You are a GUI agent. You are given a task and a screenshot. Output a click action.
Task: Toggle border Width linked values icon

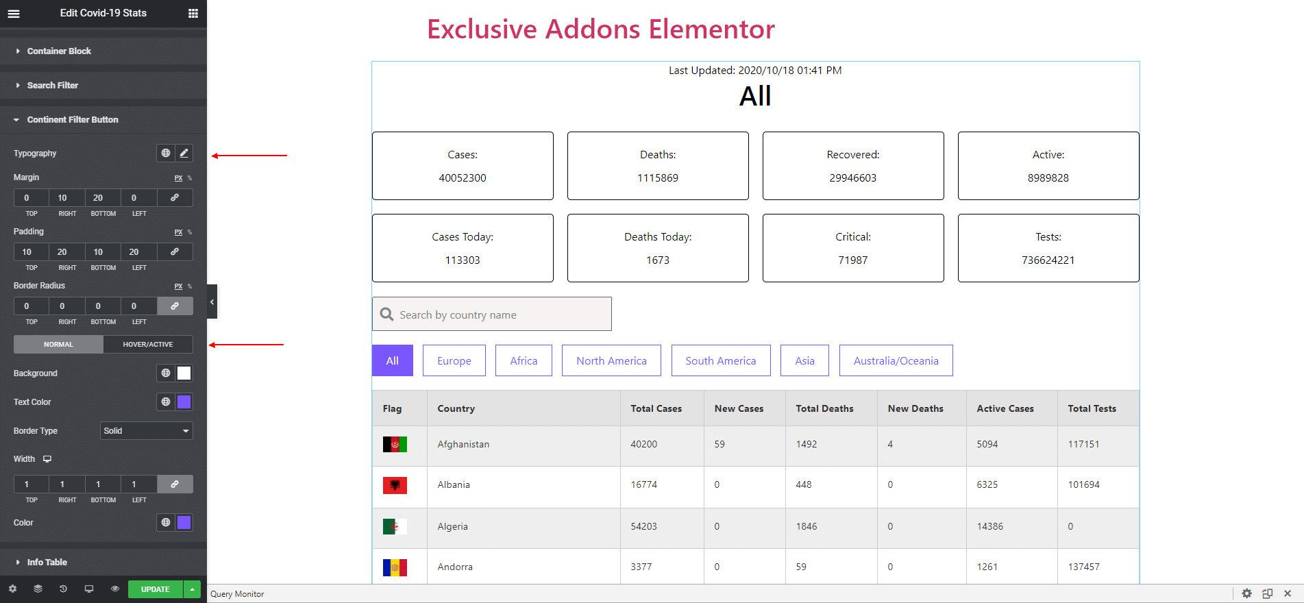point(175,484)
